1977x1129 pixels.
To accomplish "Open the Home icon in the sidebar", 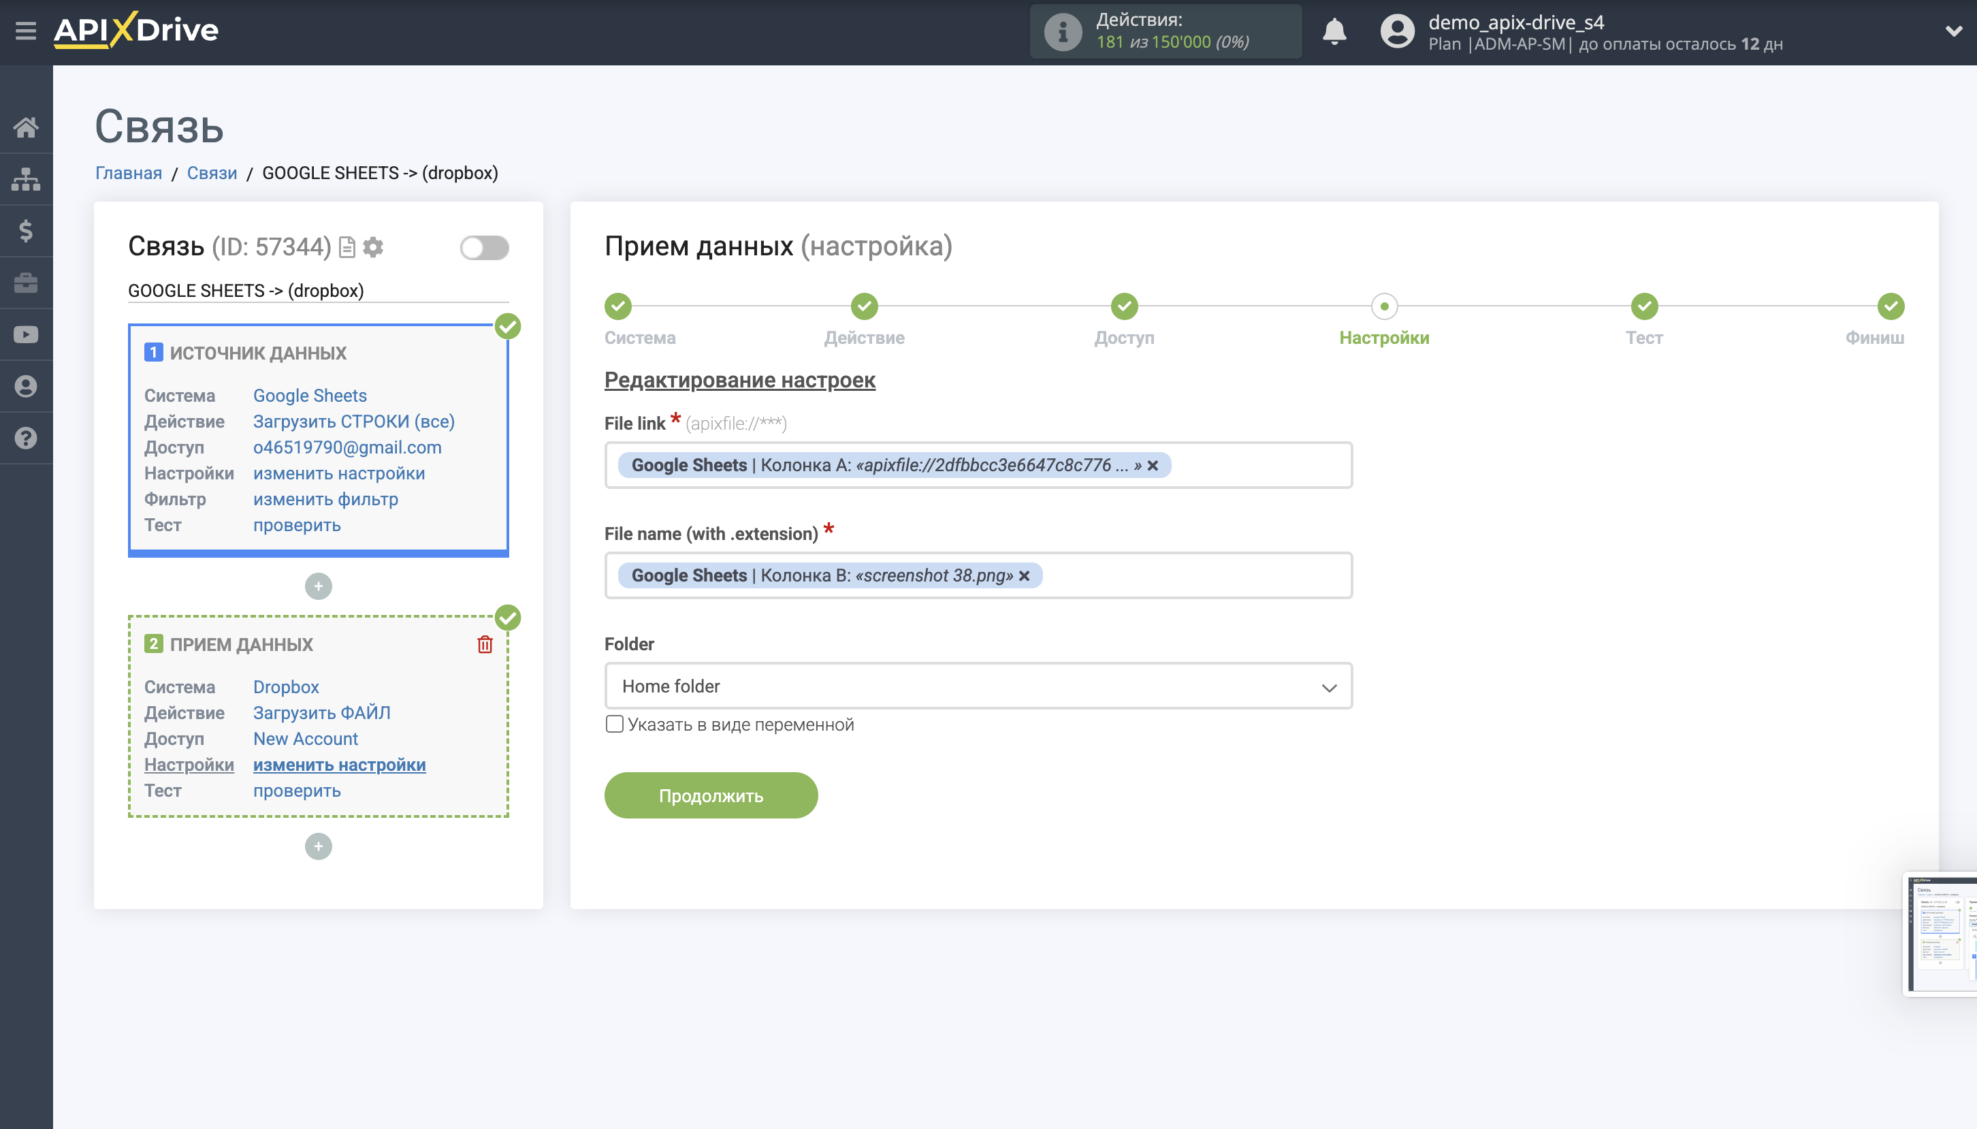I will (x=26, y=127).
